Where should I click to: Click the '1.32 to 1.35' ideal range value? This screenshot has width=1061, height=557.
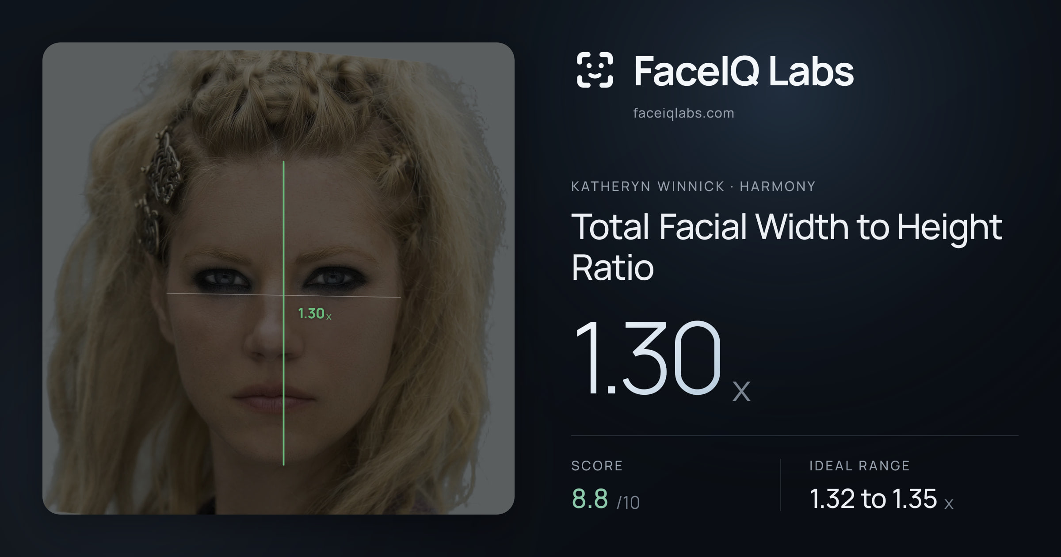click(881, 499)
